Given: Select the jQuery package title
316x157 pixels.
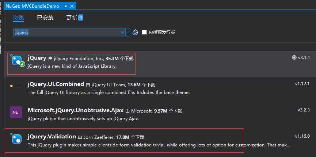Looking at the screenshot, I should pyautogui.click(x=37, y=58).
